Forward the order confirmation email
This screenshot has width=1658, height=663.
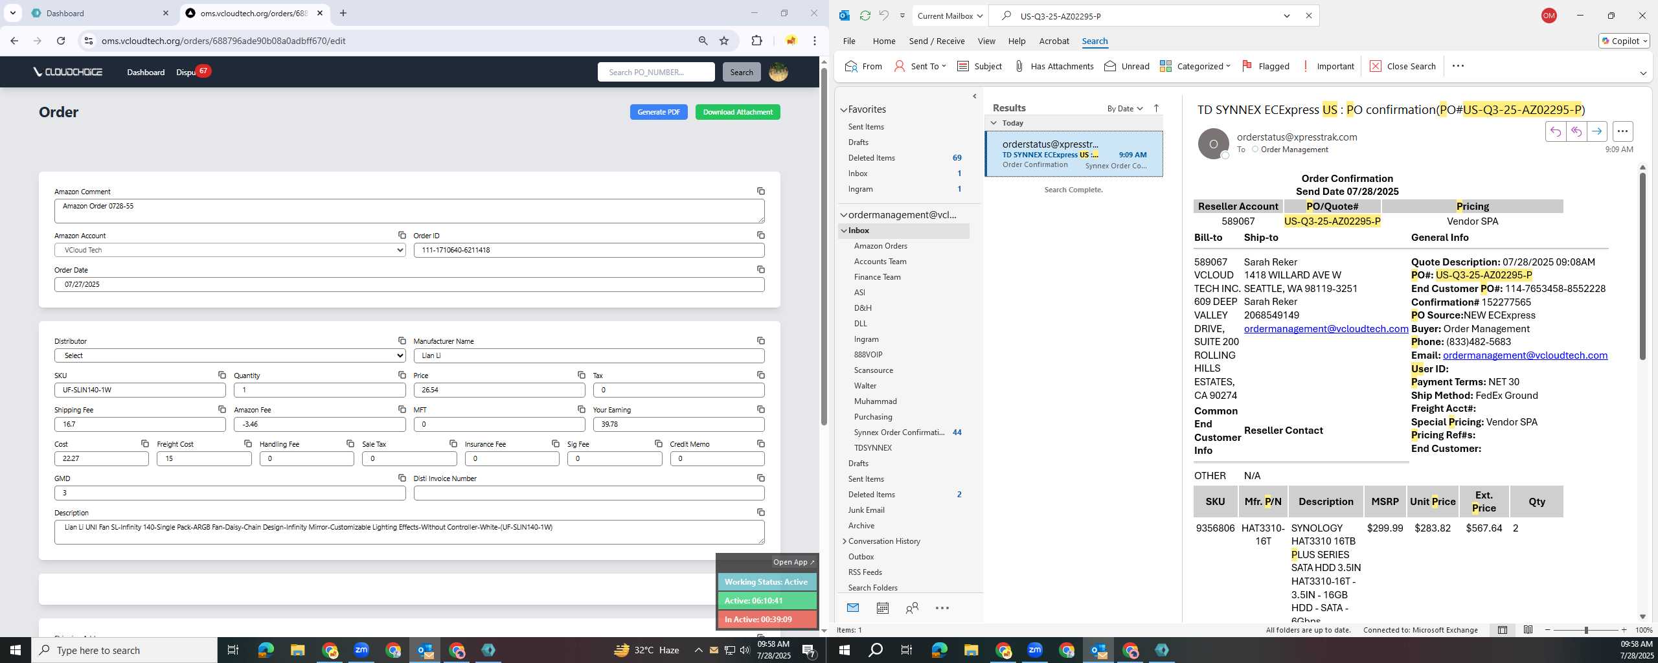coord(1597,131)
